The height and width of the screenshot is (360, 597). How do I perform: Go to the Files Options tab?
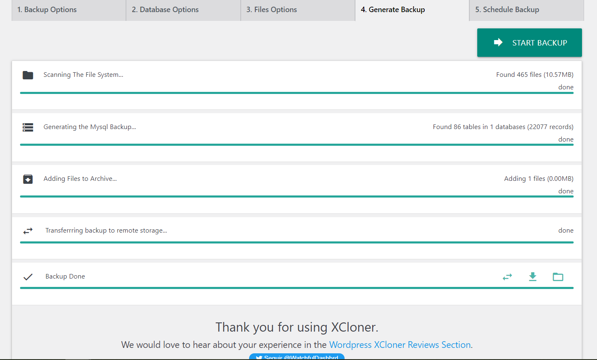pyautogui.click(x=298, y=10)
